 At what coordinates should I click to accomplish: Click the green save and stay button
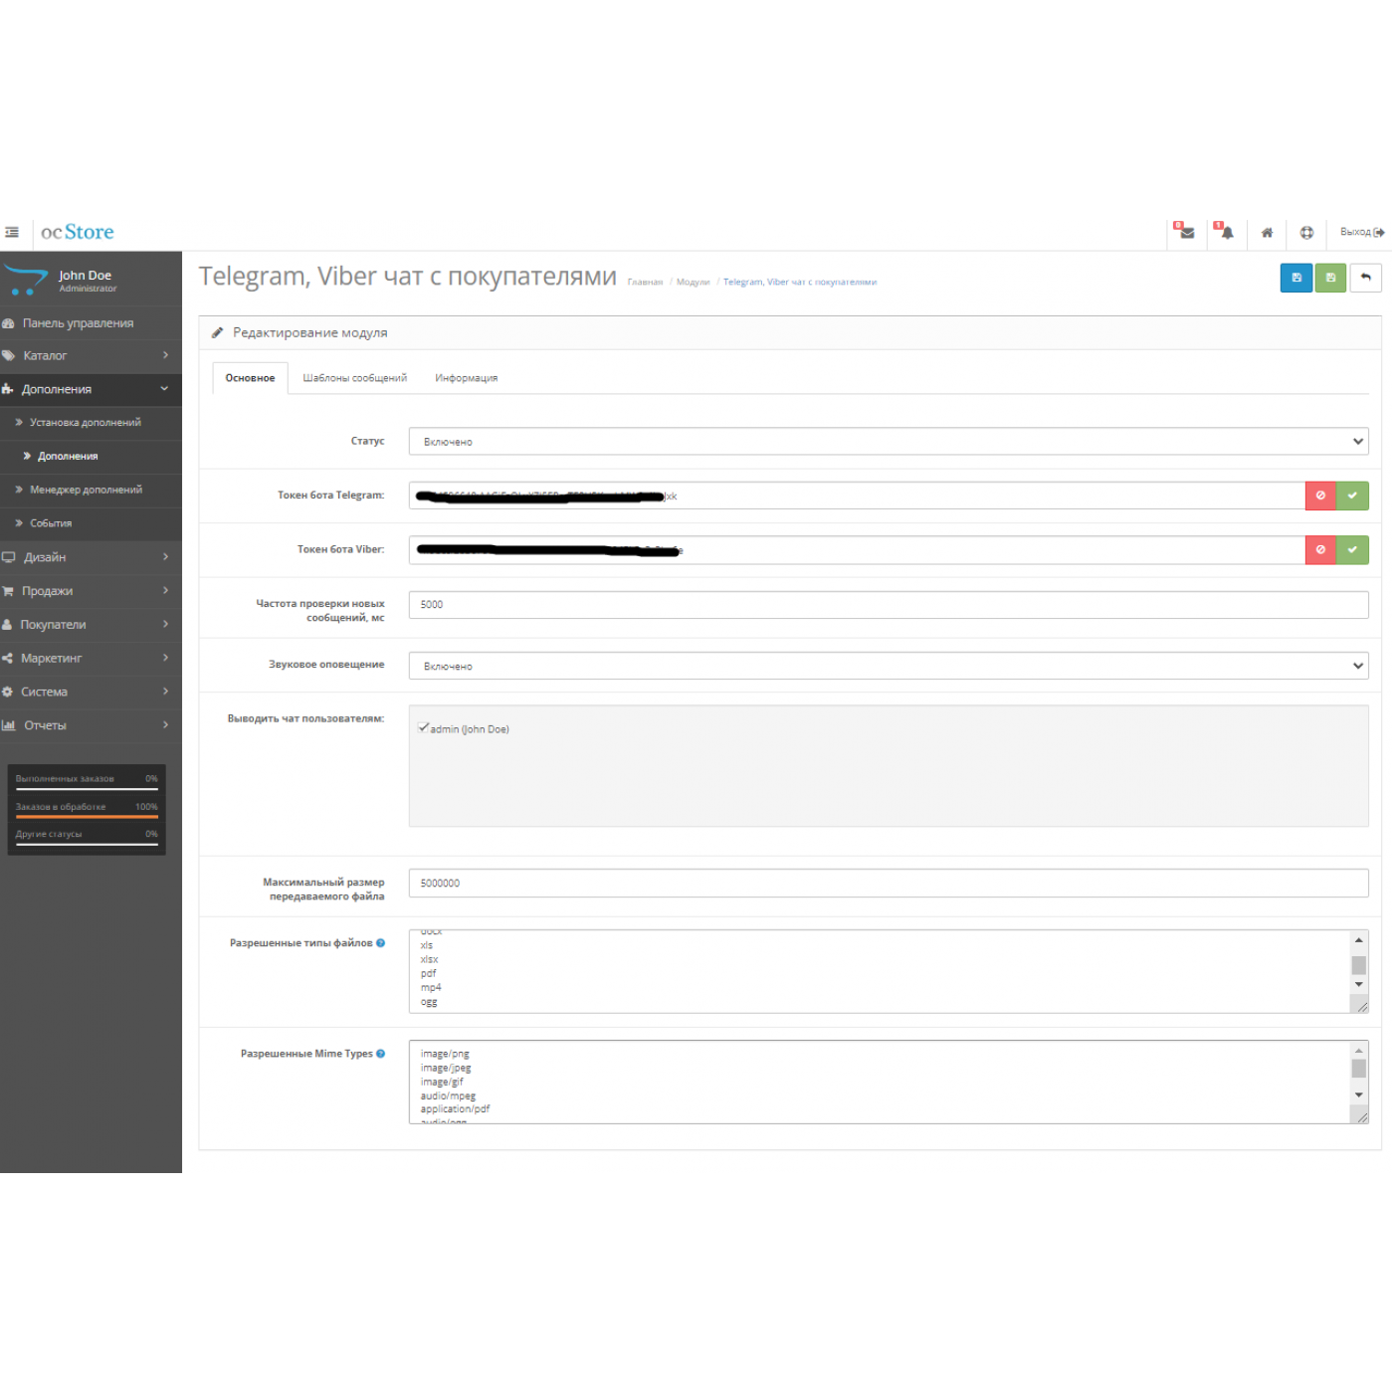(1330, 278)
